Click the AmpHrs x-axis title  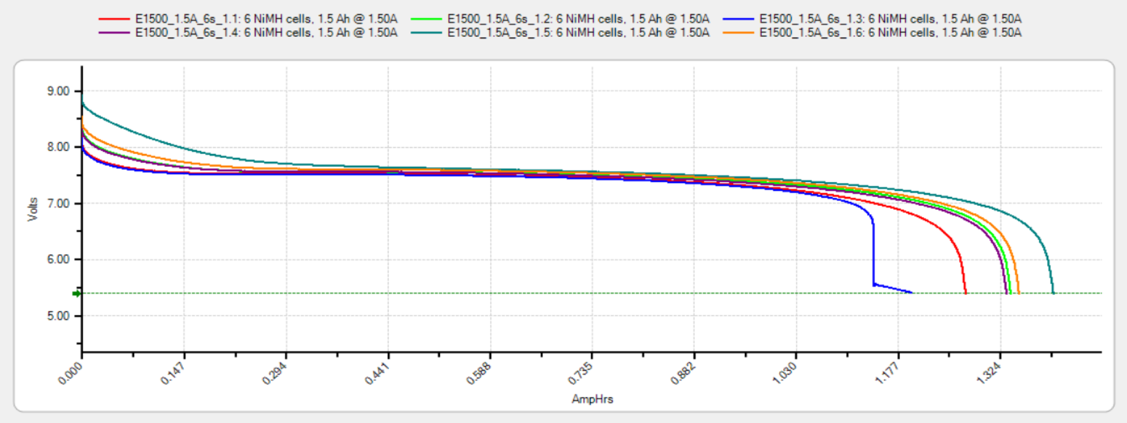coord(592,399)
